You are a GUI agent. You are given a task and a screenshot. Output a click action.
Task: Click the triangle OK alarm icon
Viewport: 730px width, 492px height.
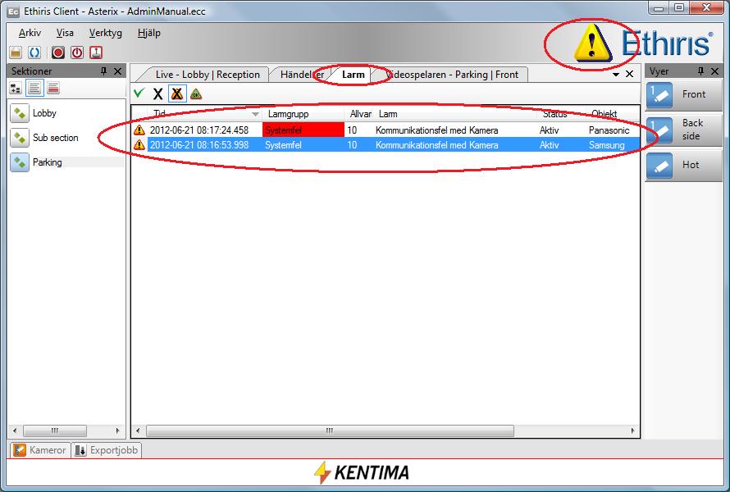pyautogui.click(x=196, y=93)
